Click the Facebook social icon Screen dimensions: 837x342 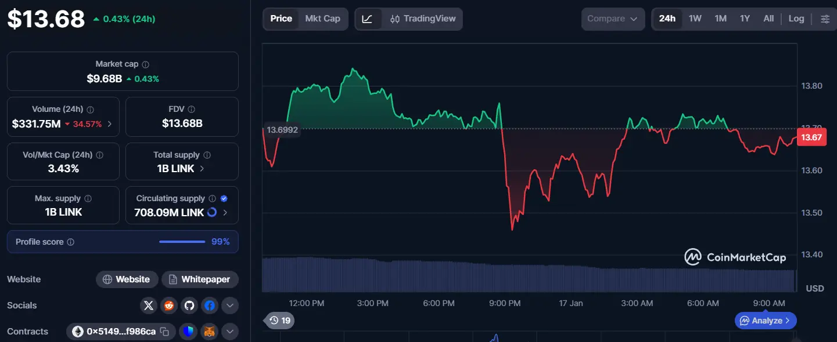point(210,305)
